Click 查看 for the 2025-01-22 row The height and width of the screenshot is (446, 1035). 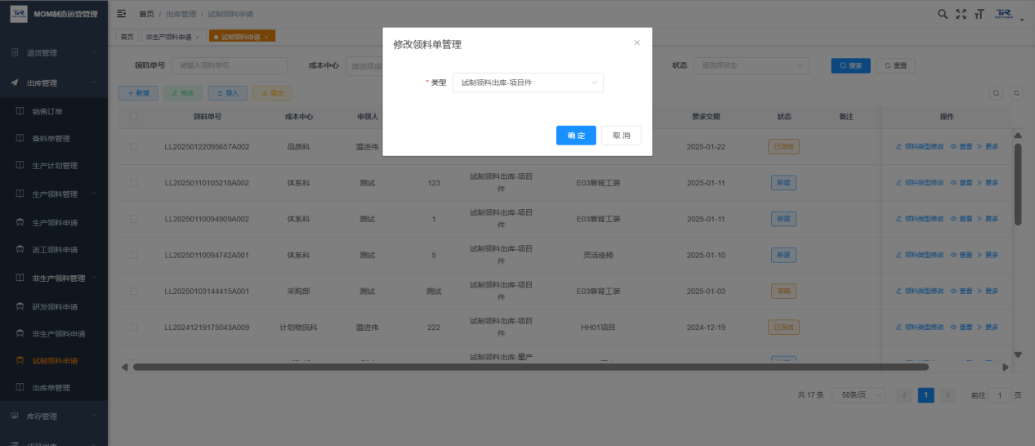pyautogui.click(x=961, y=147)
